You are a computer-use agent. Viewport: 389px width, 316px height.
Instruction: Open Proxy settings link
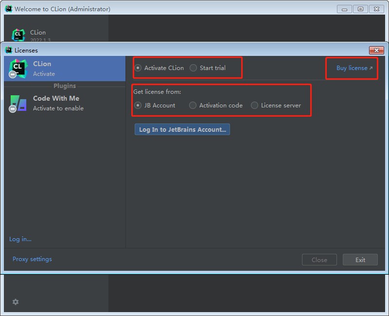pos(32,259)
